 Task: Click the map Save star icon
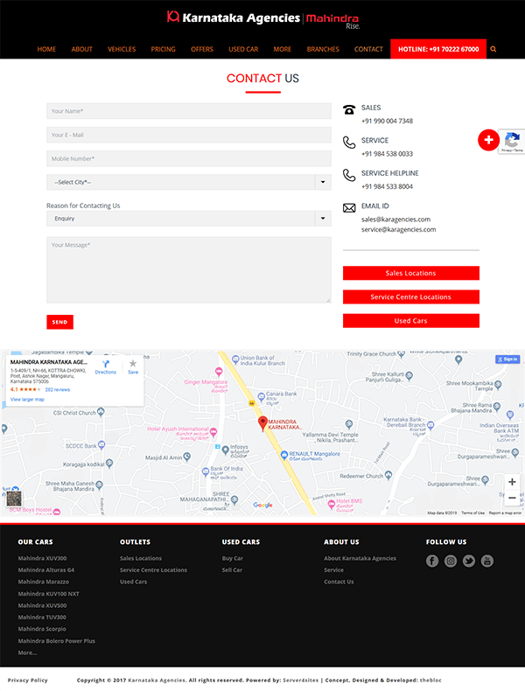pyautogui.click(x=133, y=364)
